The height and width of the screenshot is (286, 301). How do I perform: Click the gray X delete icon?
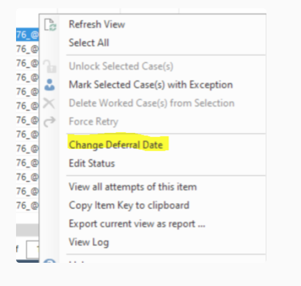click(49, 103)
